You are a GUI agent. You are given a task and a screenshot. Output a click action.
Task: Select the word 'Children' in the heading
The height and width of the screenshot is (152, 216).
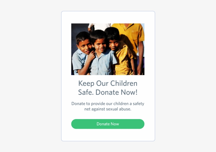124,83
